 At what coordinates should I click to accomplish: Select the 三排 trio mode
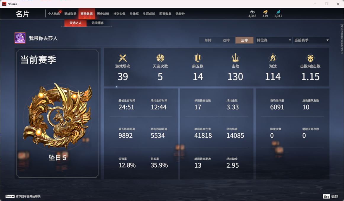245,40
